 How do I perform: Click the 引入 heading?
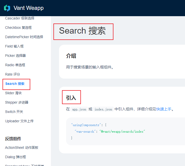(x=71, y=98)
